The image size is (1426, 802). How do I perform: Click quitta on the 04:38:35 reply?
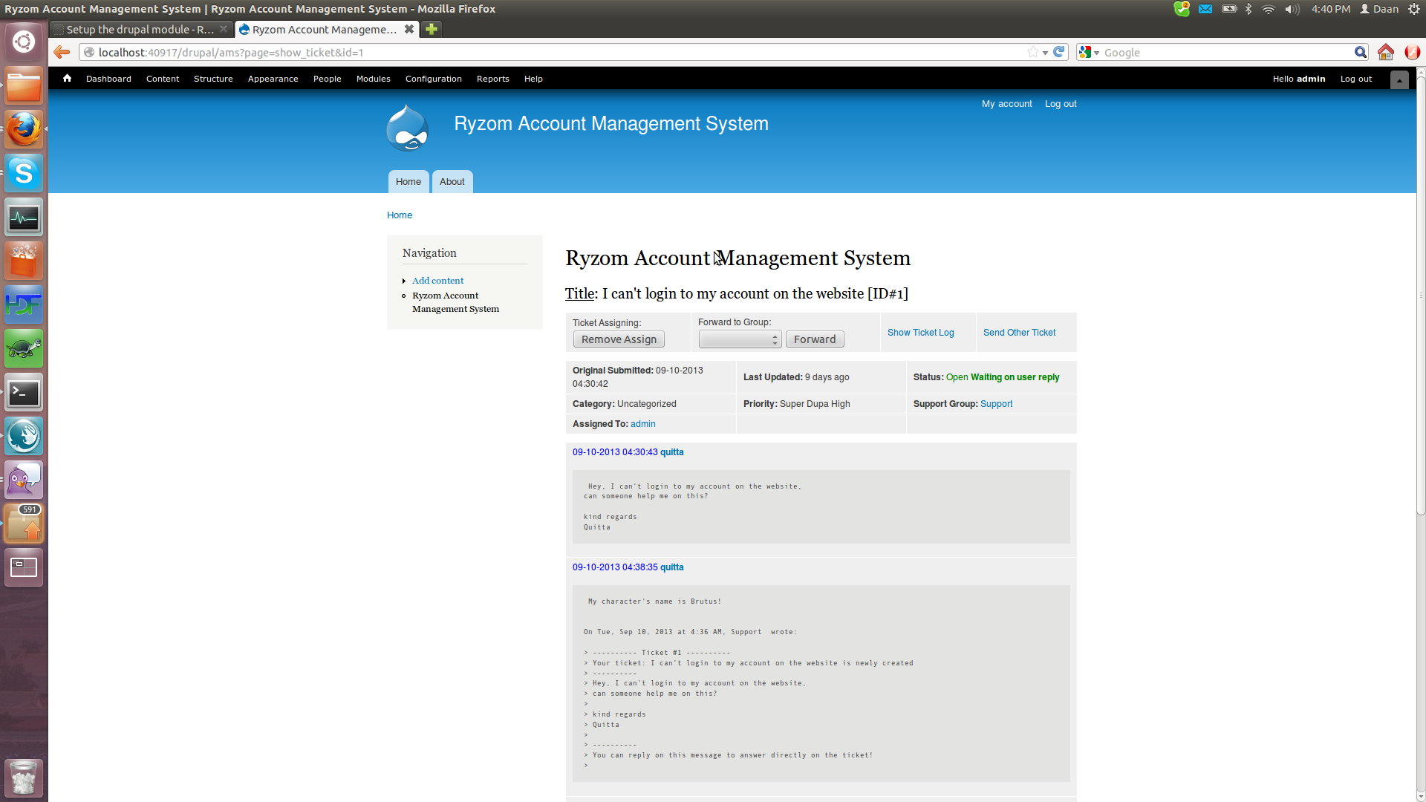coord(671,567)
